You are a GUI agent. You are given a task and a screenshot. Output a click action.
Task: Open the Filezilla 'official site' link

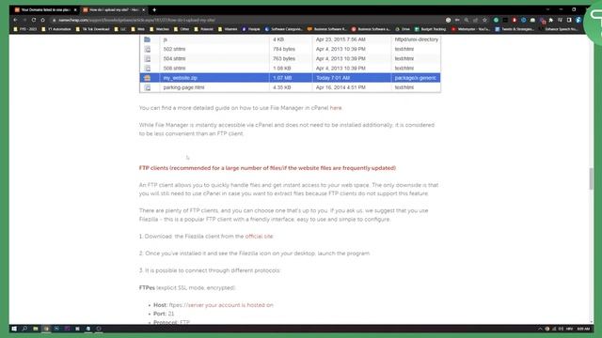tap(260, 237)
